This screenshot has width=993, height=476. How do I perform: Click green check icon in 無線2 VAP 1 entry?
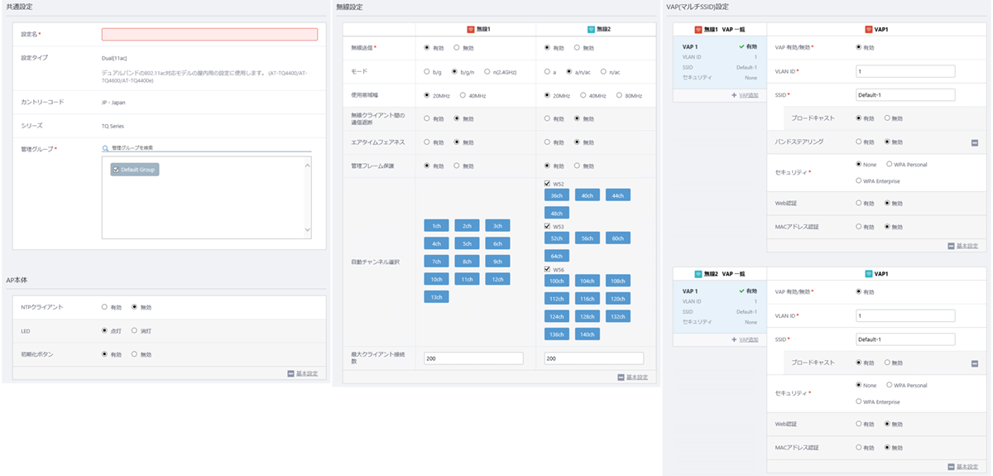pos(741,291)
